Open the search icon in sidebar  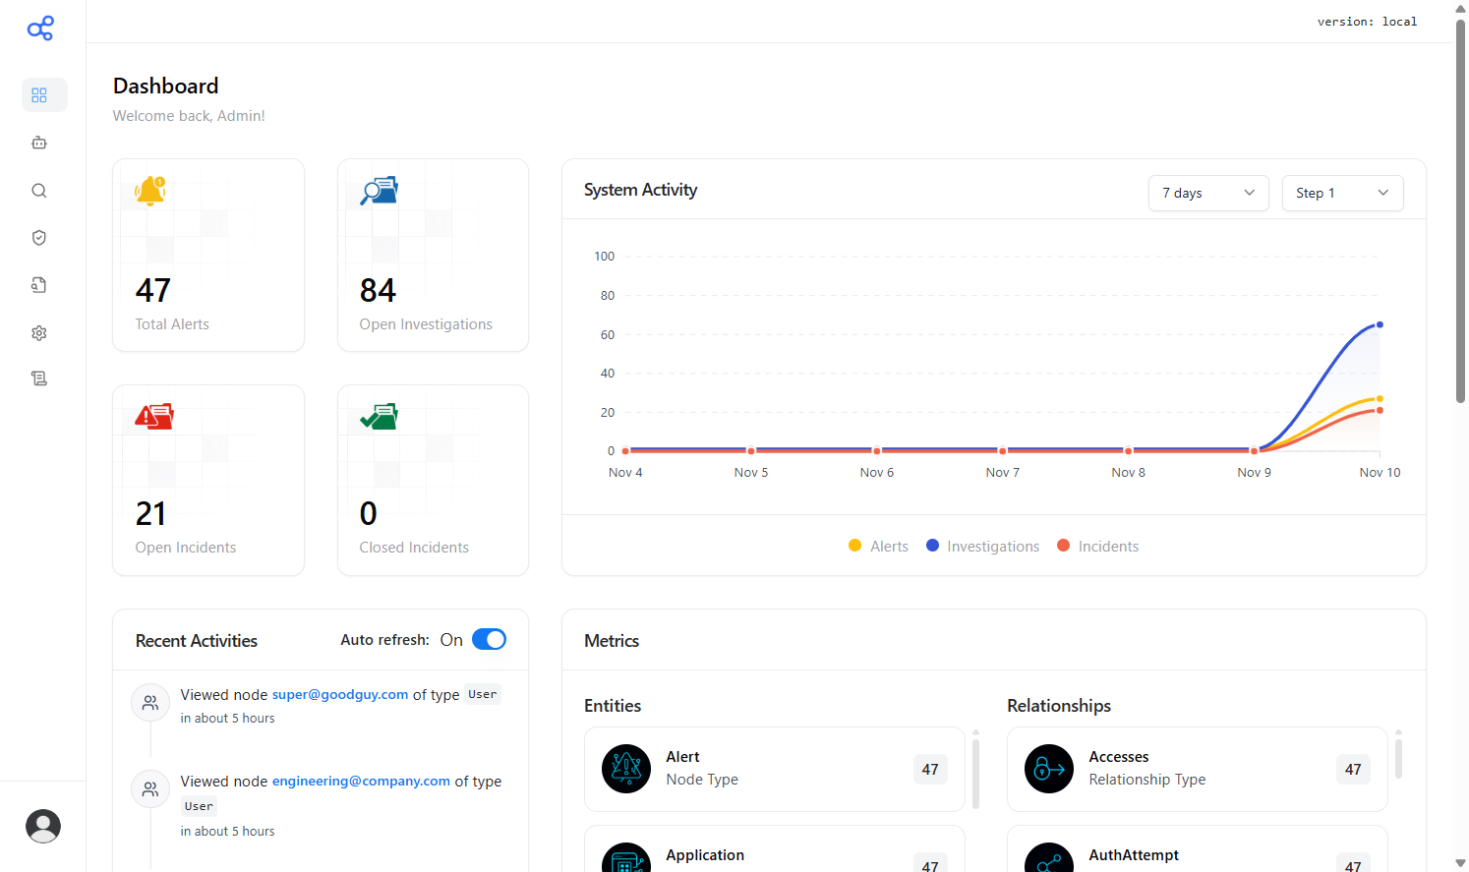coord(39,190)
